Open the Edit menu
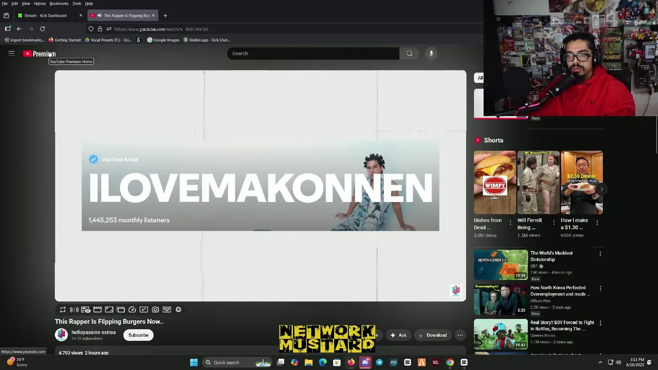The width and height of the screenshot is (658, 370). coord(14,4)
